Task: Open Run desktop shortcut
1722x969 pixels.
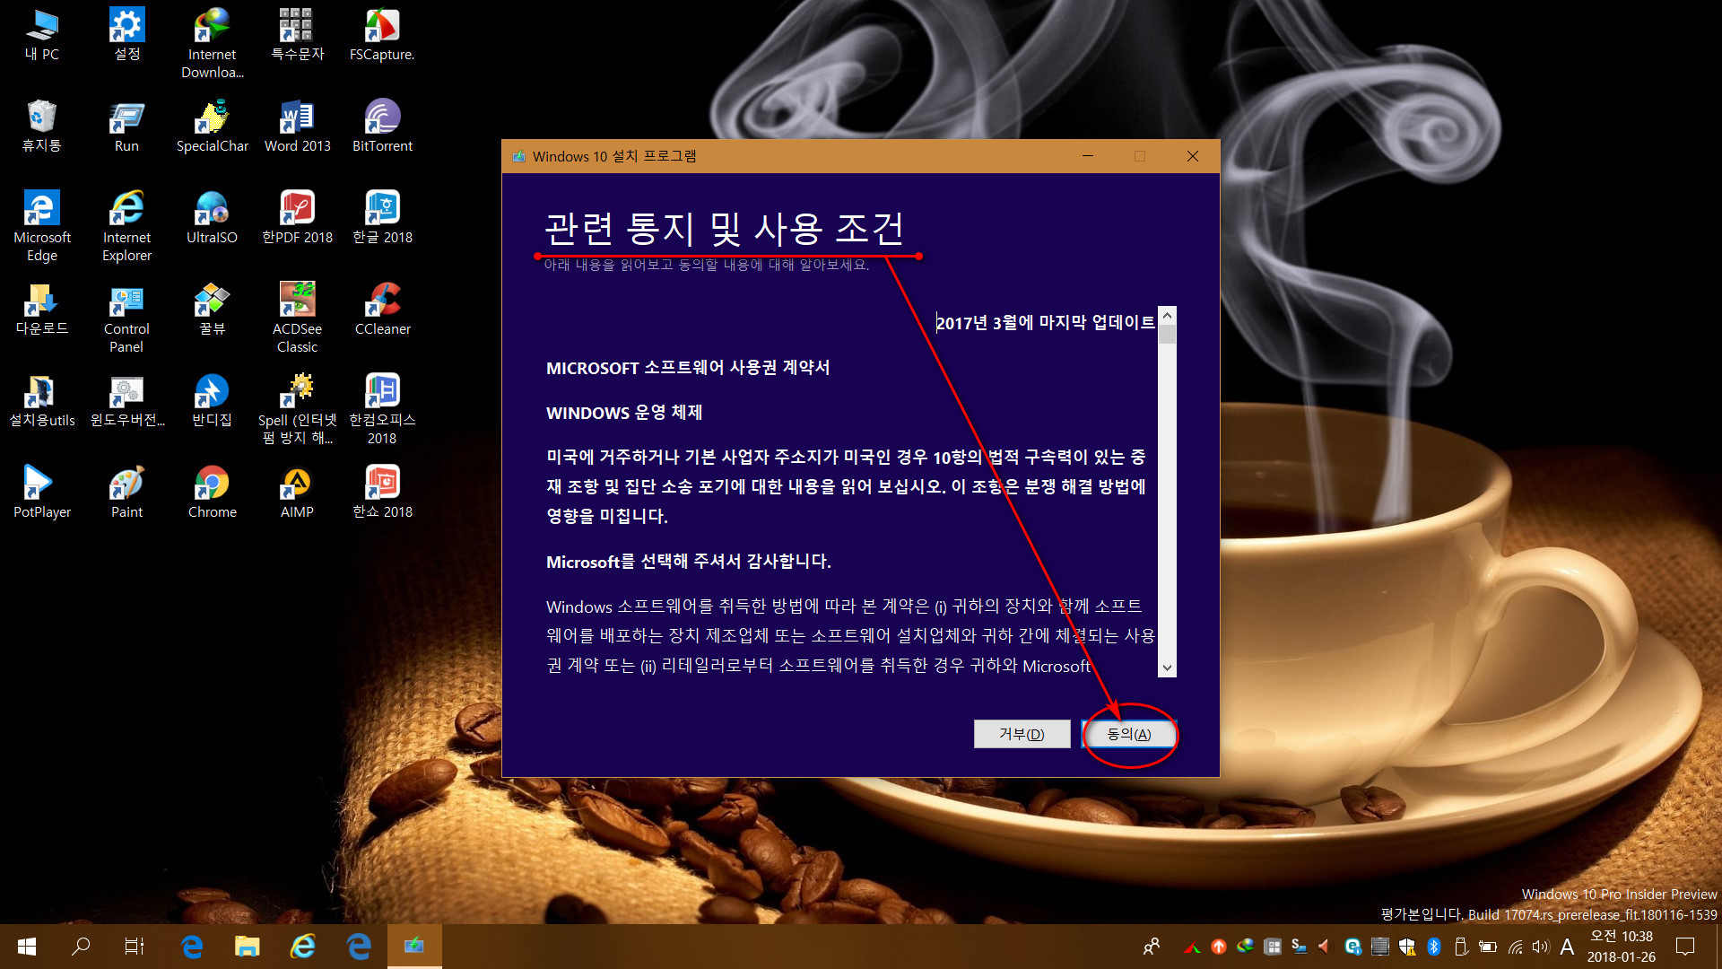Action: (x=126, y=127)
